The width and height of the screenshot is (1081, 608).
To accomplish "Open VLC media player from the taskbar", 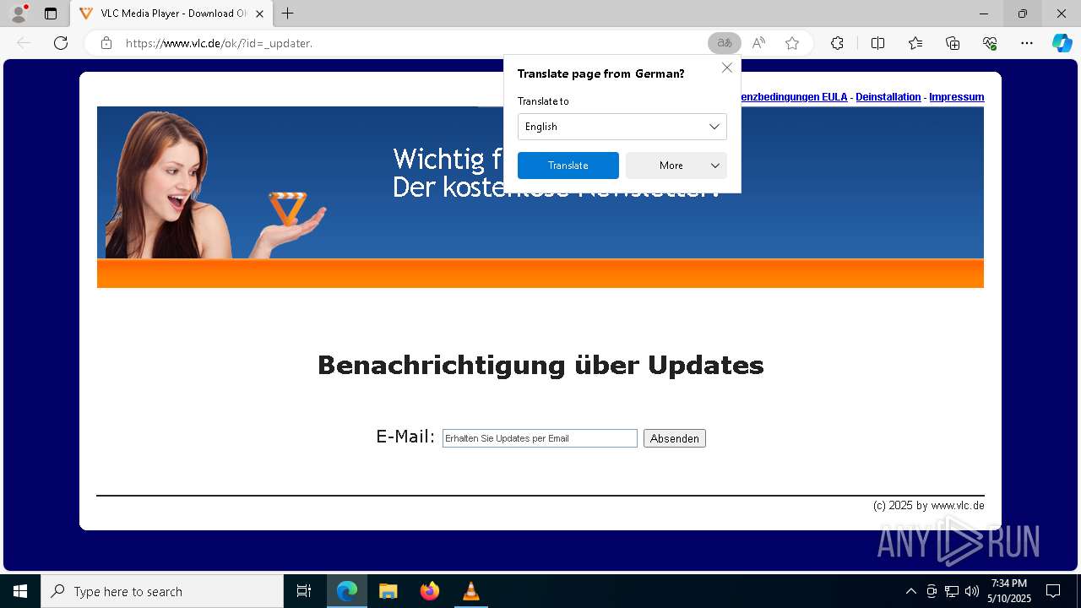I will (x=470, y=591).
